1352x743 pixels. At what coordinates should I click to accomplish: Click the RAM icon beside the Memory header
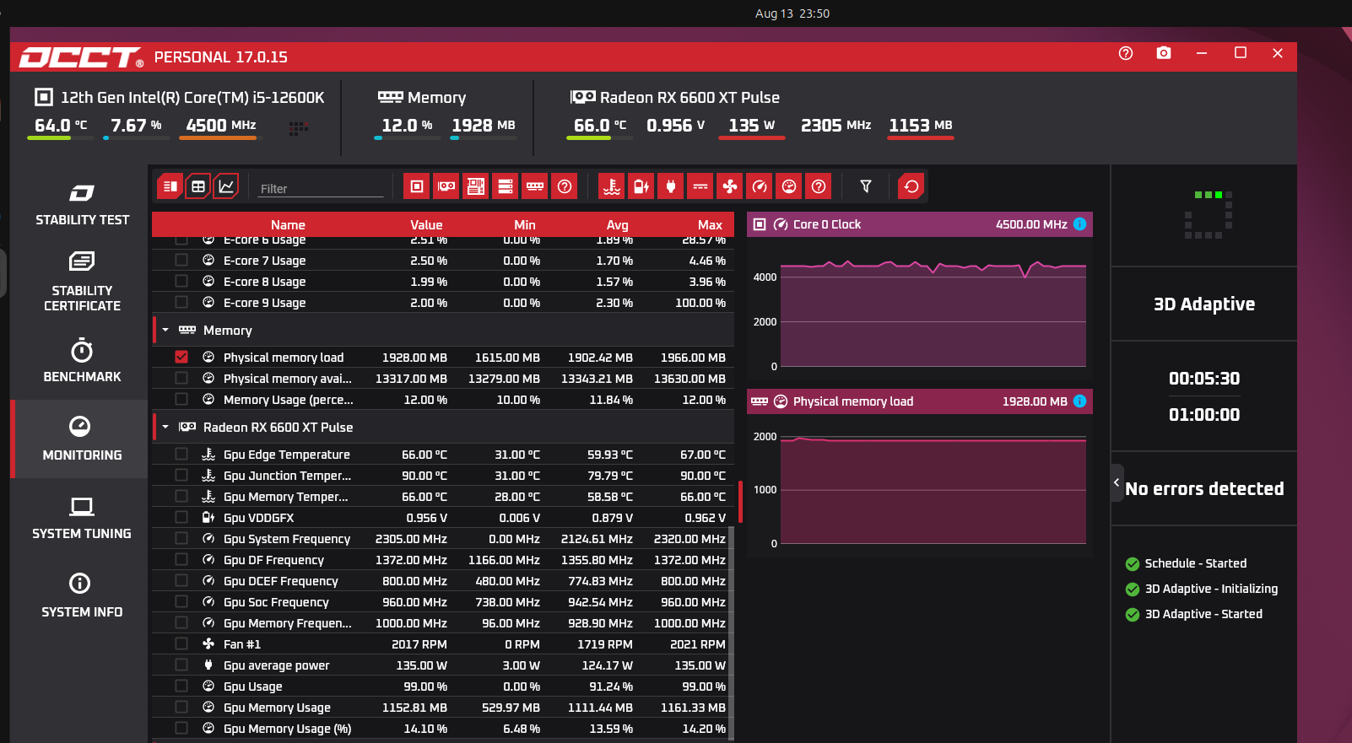pyautogui.click(x=391, y=97)
